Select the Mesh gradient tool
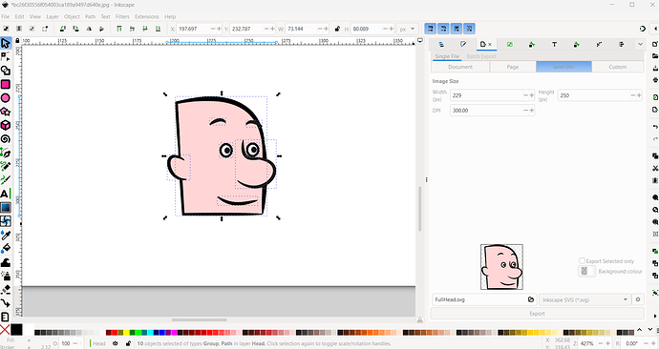Screen dimensions: 659x349 [x=6, y=221]
